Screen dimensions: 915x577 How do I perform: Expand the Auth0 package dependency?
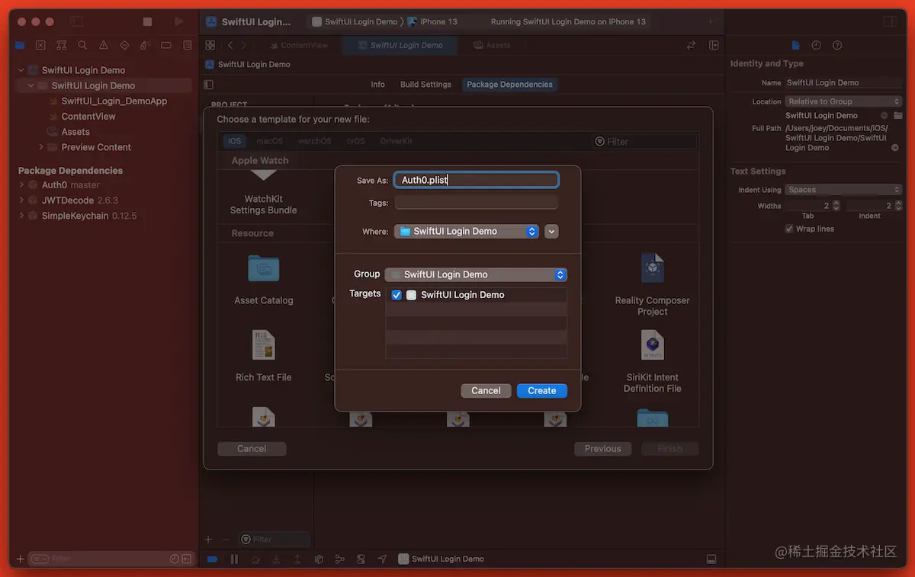(x=21, y=185)
